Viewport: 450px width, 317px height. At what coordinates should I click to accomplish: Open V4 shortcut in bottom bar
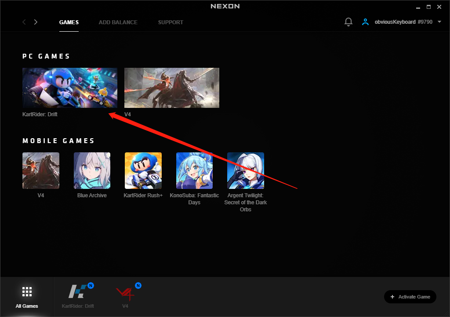tap(125, 296)
